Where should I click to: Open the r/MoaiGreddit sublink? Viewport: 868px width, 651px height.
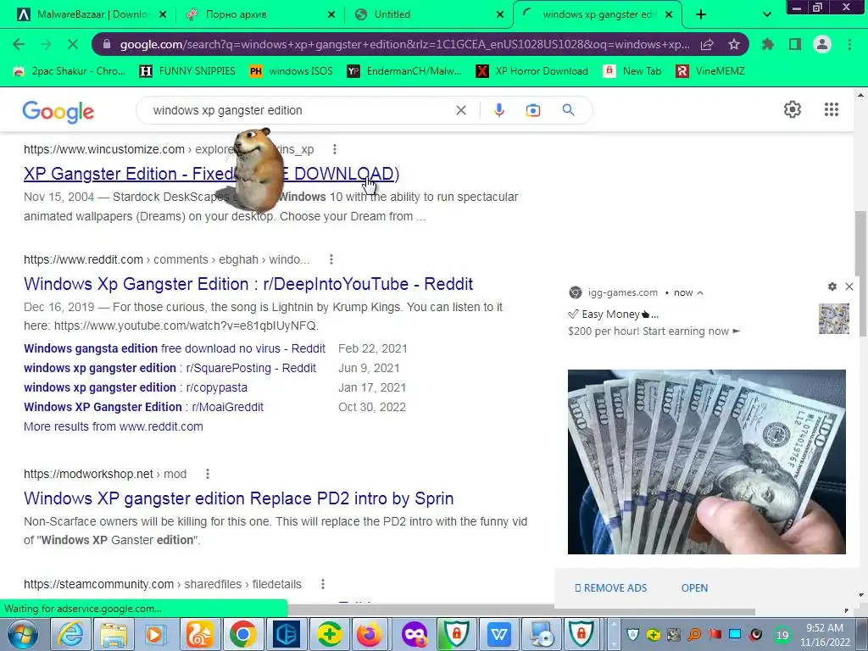pos(143,407)
